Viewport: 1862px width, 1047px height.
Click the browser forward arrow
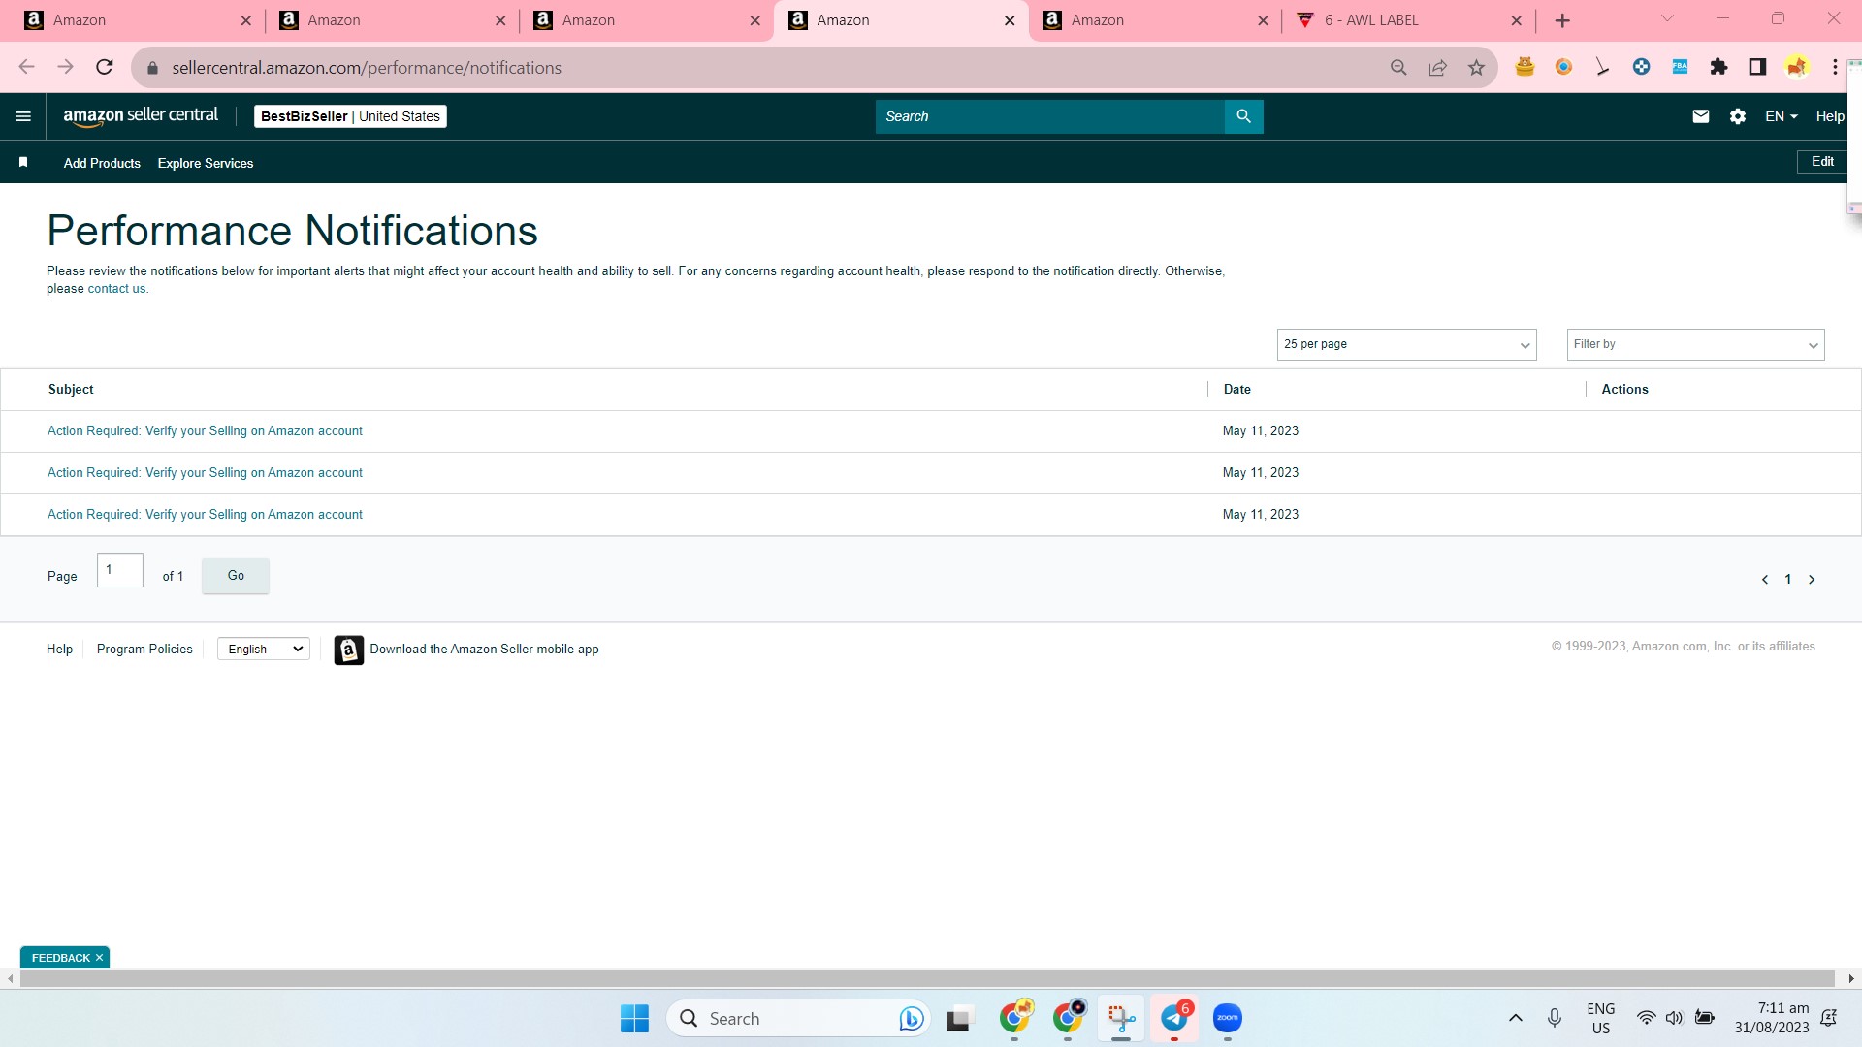coord(65,67)
